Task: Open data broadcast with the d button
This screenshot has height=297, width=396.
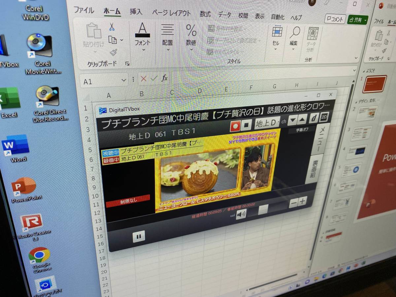Action: click(314, 117)
